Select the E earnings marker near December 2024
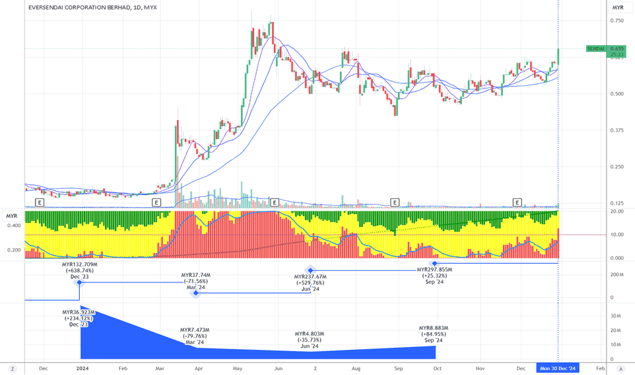Viewport: 635px width, 375px height. 517,202
